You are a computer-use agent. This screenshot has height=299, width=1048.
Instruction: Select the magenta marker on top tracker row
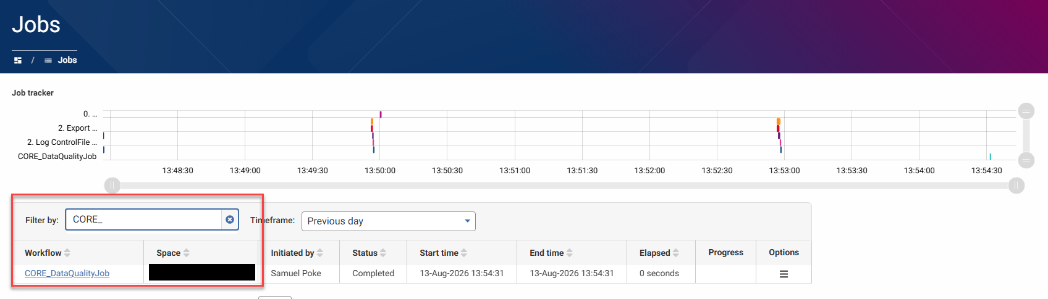(381, 114)
